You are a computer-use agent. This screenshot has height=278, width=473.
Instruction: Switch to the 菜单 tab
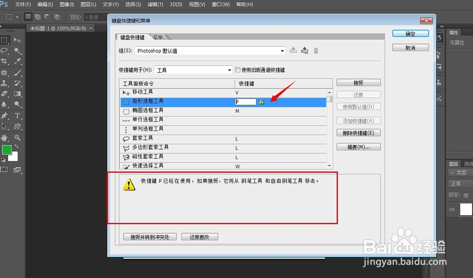(x=158, y=36)
